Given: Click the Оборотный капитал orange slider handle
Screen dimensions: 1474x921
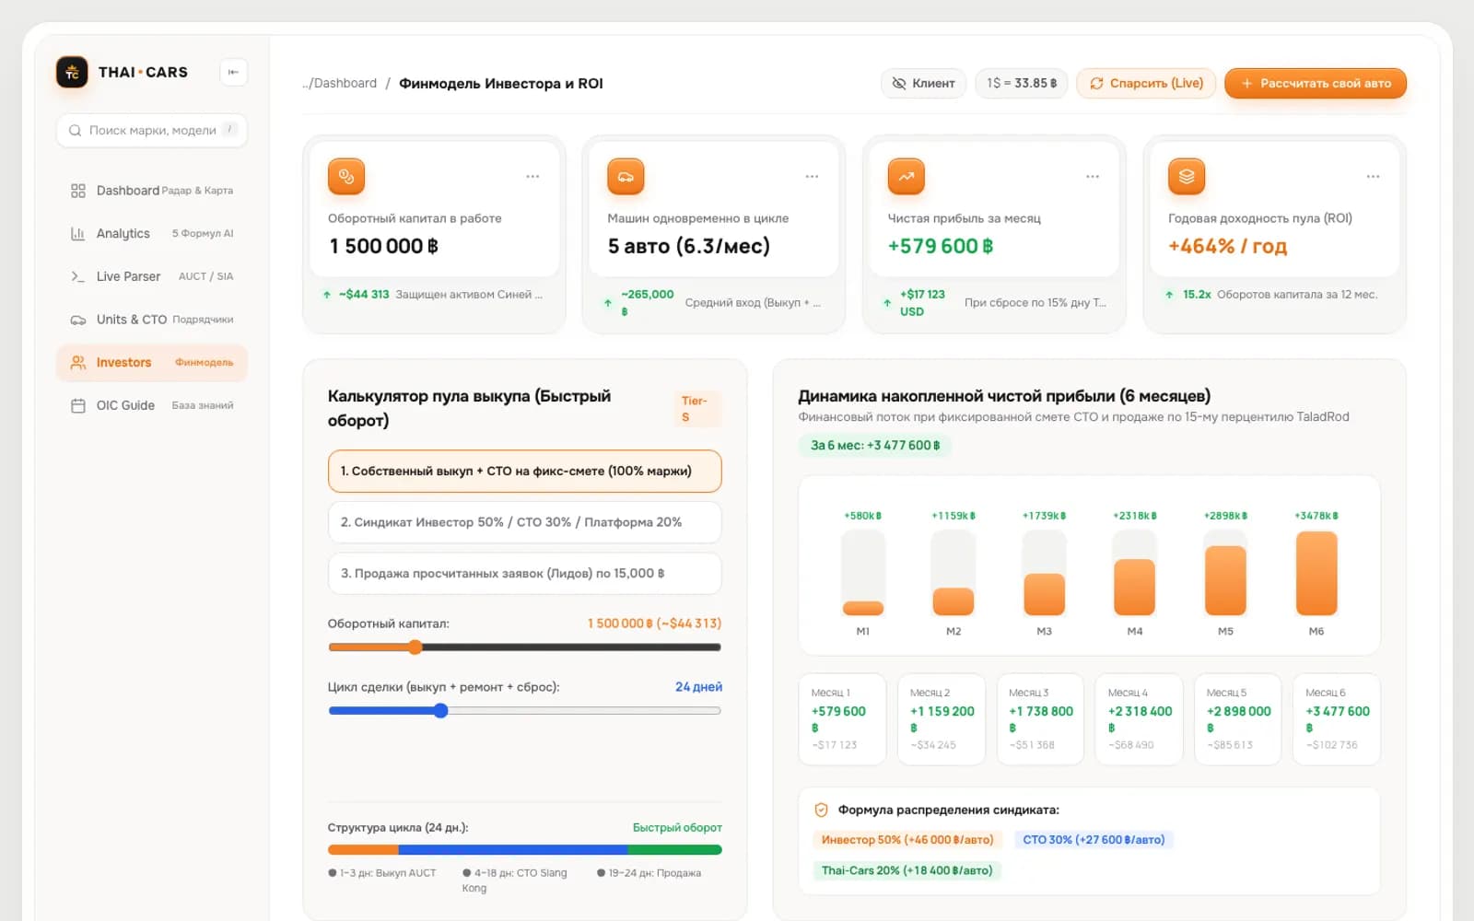Looking at the screenshot, I should coord(415,647).
